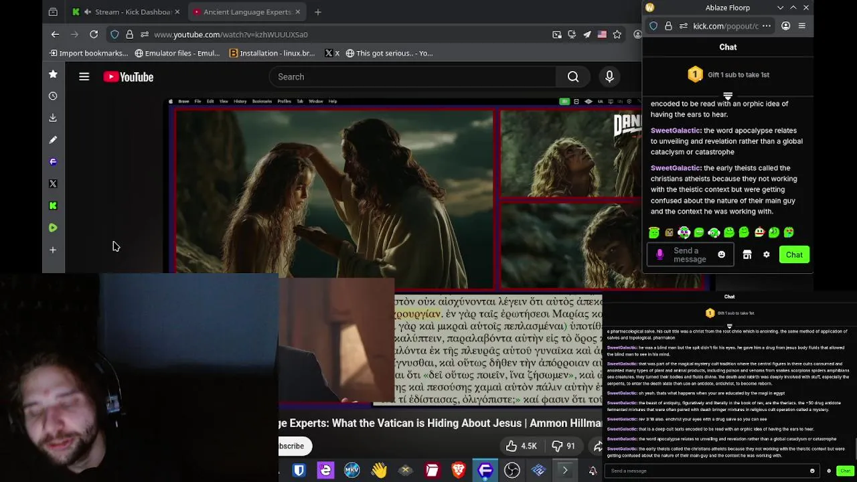Click the Gift 1 sub to take 1st banner
This screenshot has height=482, width=857.
click(728, 75)
